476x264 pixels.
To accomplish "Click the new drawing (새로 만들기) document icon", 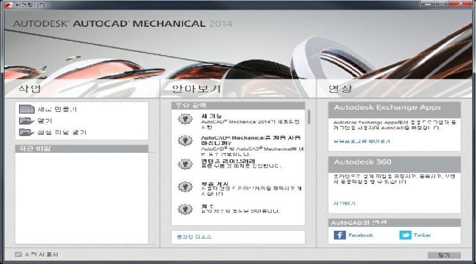I will [26, 109].
